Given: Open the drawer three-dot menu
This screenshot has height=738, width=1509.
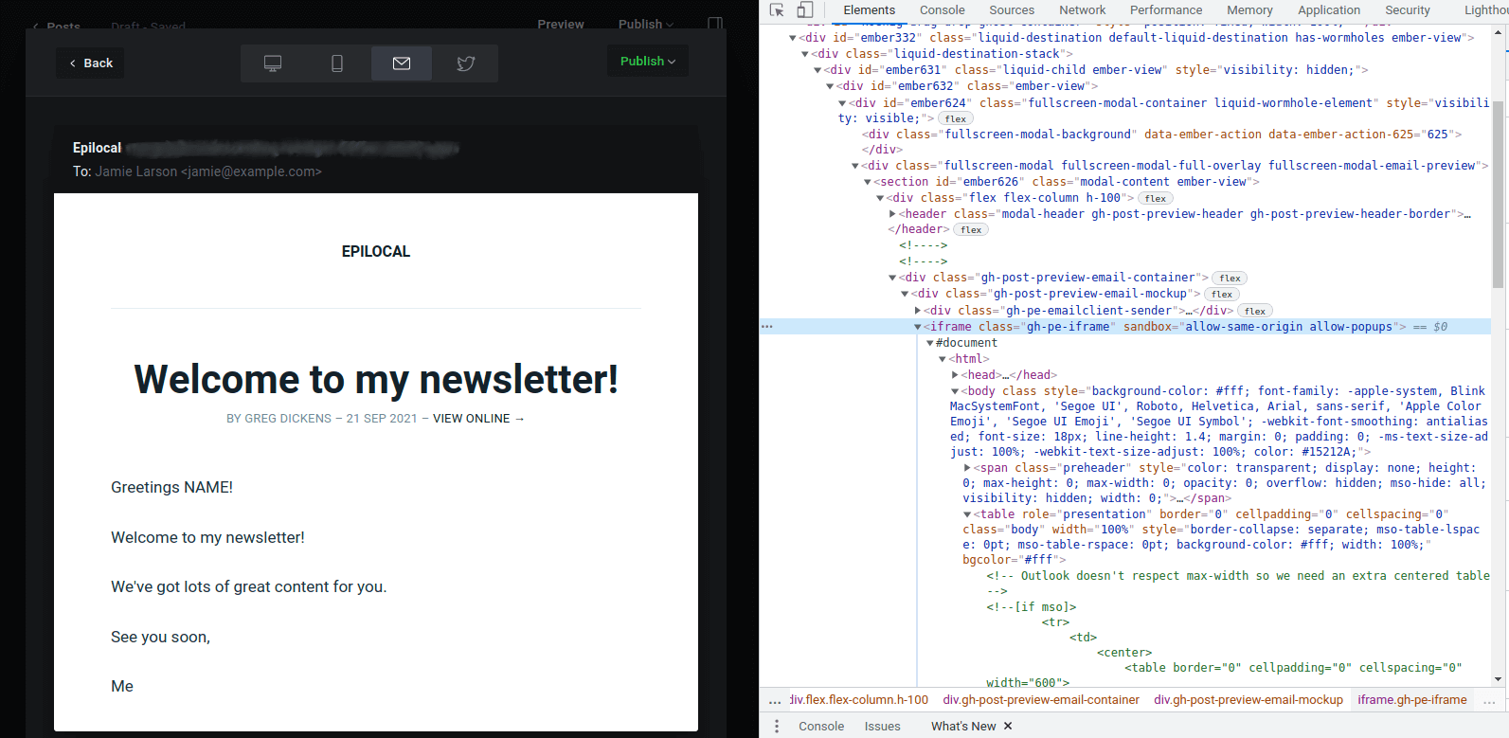Looking at the screenshot, I should click(777, 727).
